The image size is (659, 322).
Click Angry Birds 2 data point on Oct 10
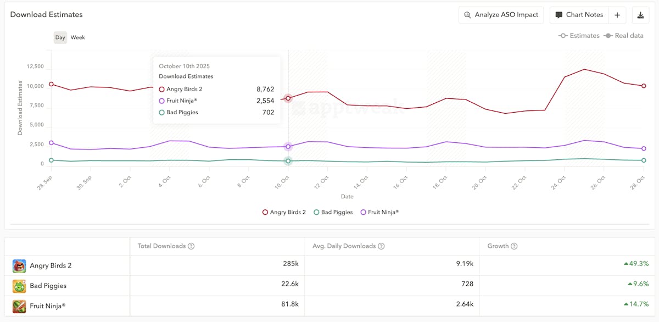click(288, 98)
